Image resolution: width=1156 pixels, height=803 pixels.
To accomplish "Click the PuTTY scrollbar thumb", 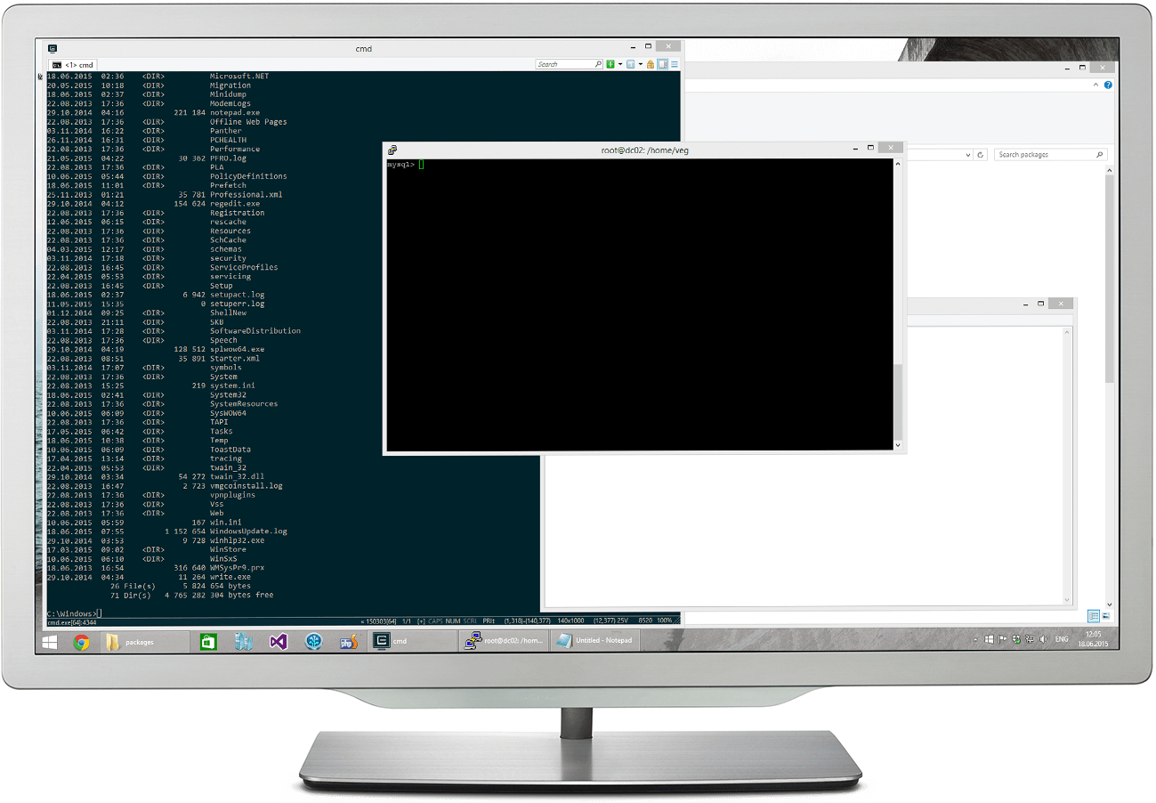I will pyautogui.click(x=897, y=401).
